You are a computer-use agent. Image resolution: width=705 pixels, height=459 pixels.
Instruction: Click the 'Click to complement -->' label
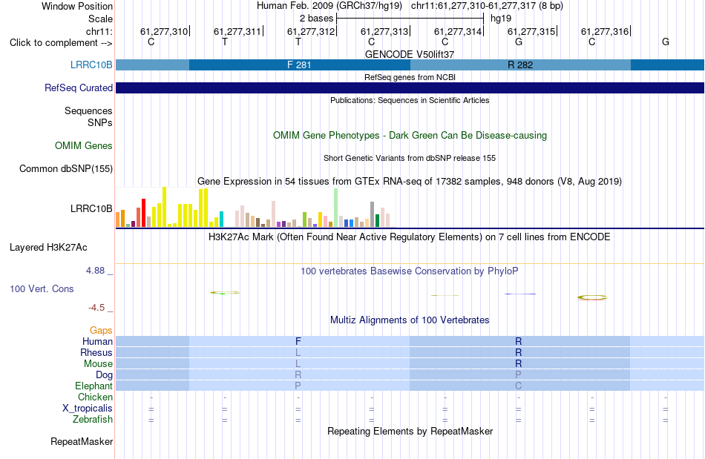(61, 43)
